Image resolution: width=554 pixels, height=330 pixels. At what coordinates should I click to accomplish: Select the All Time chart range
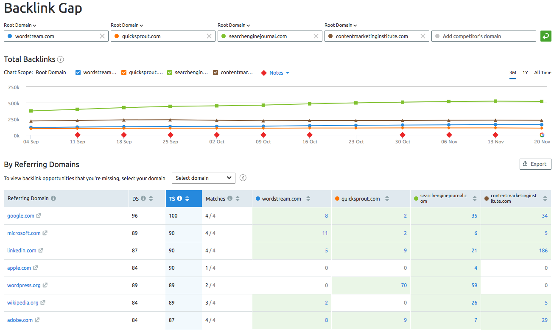pyautogui.click(x=543, y=73)
